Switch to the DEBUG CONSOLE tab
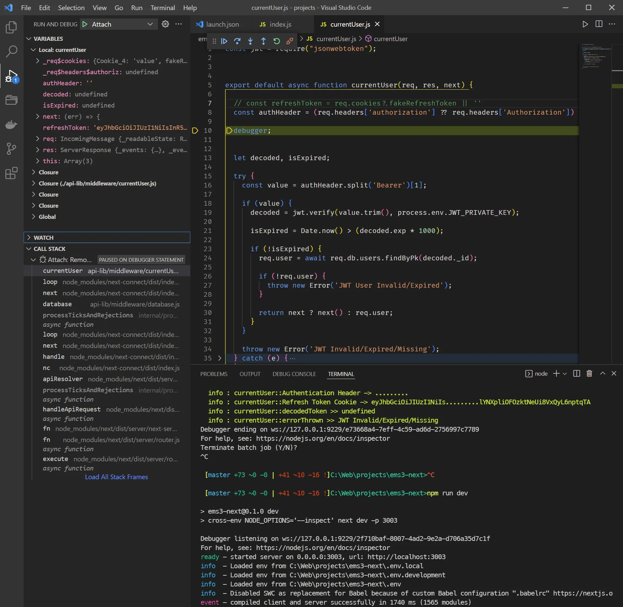The image size is (623, 607). [x=294, y=374]
